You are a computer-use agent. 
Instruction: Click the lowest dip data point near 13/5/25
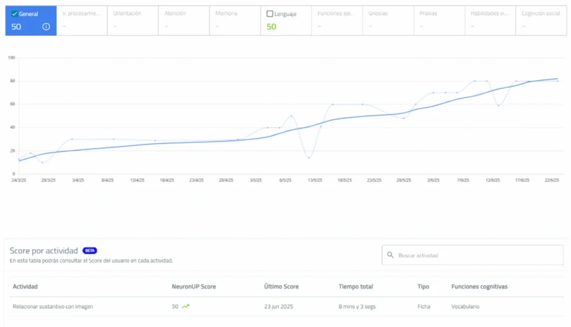309,158
